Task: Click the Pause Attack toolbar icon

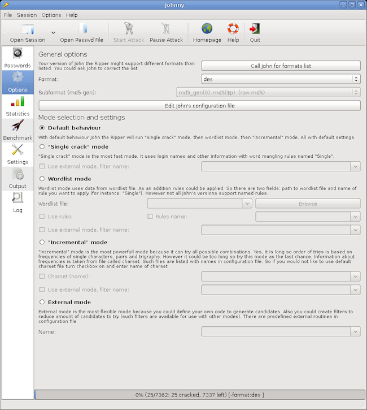Action: [166, 28]
